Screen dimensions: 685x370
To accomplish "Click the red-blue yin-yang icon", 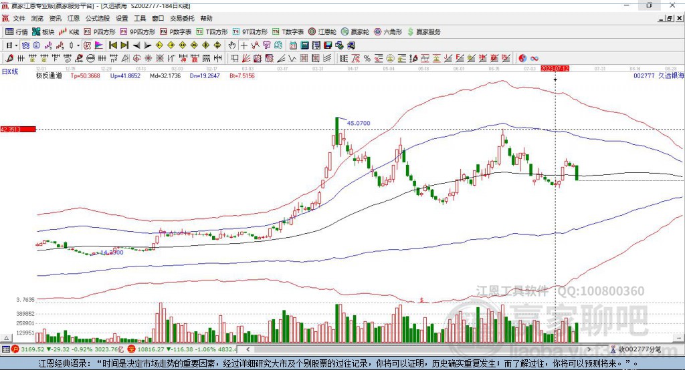I will [522, 59].
